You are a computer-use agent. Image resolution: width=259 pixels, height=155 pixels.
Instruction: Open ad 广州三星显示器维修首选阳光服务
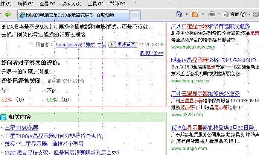(x=212, y=26)
